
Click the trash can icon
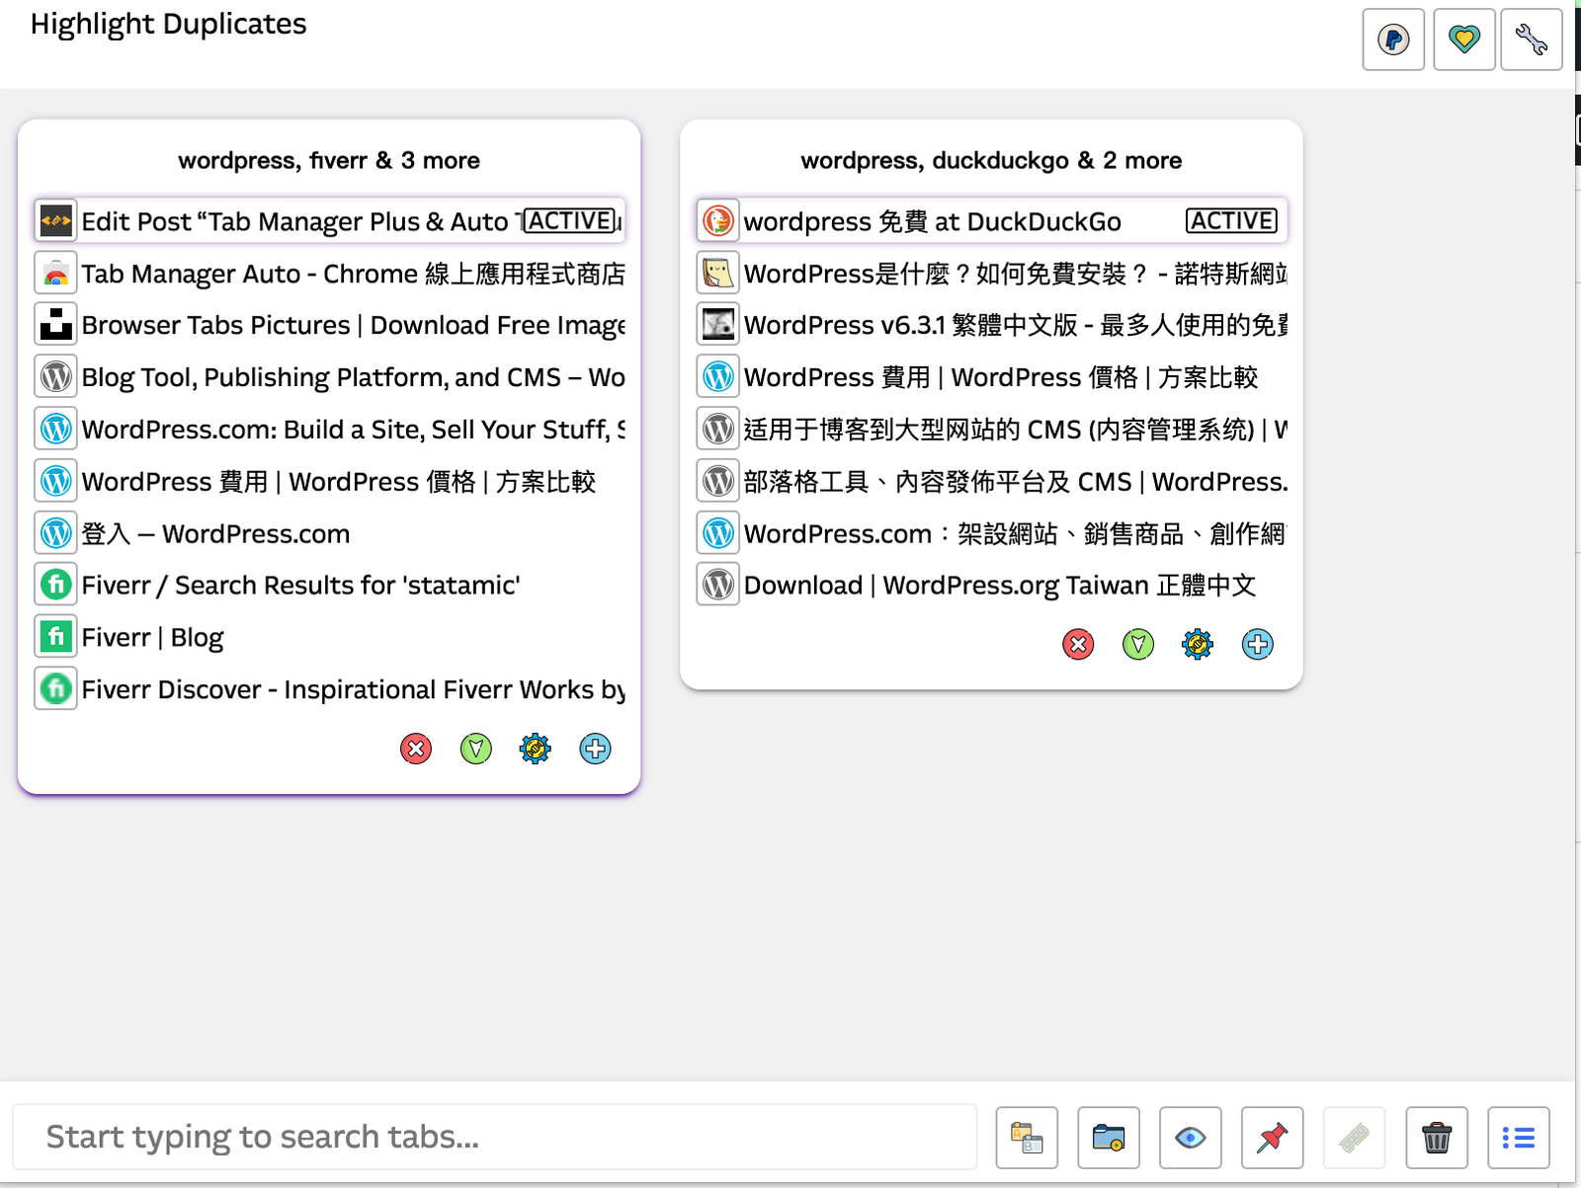pyautogui.click(x=1436, y=1138)
